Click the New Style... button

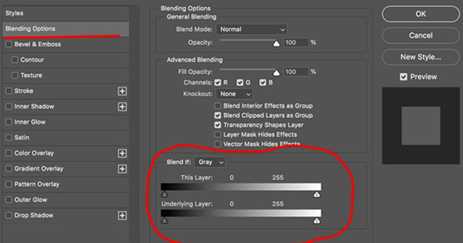[421, 57]
